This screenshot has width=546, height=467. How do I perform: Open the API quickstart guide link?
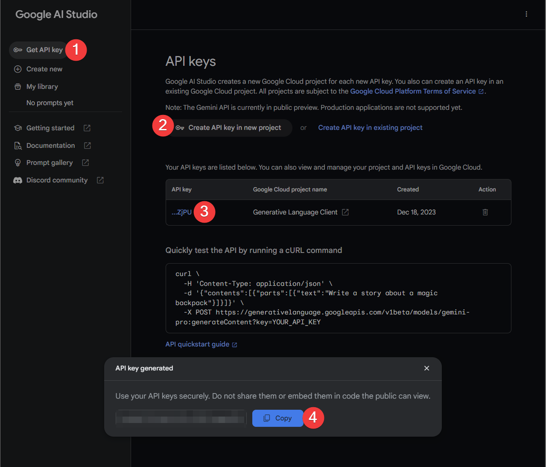pos(197,344)
